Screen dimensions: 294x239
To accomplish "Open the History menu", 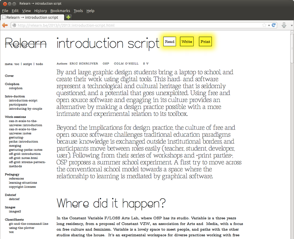I will [41, 11].
